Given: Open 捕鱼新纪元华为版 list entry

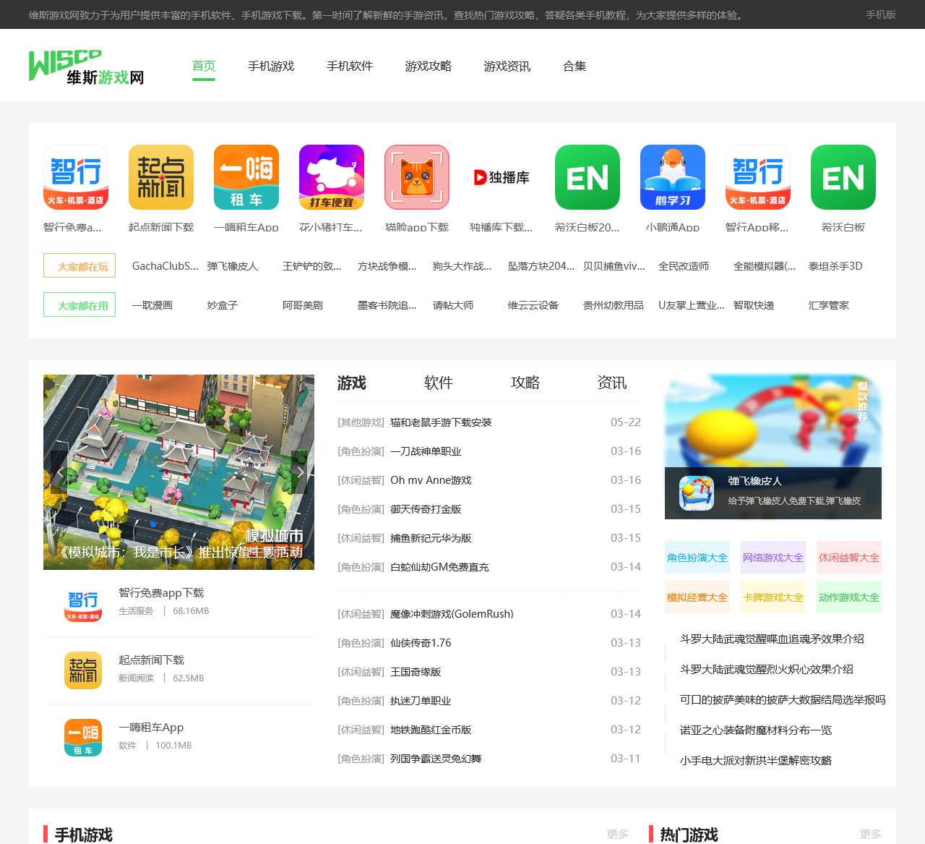Looking at the screenshot, I should click(x=431, y=538).
